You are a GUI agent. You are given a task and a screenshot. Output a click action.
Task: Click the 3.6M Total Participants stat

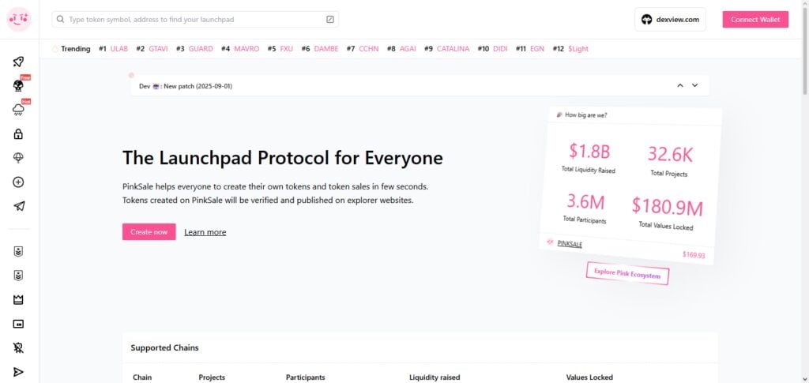coord(585,208)
